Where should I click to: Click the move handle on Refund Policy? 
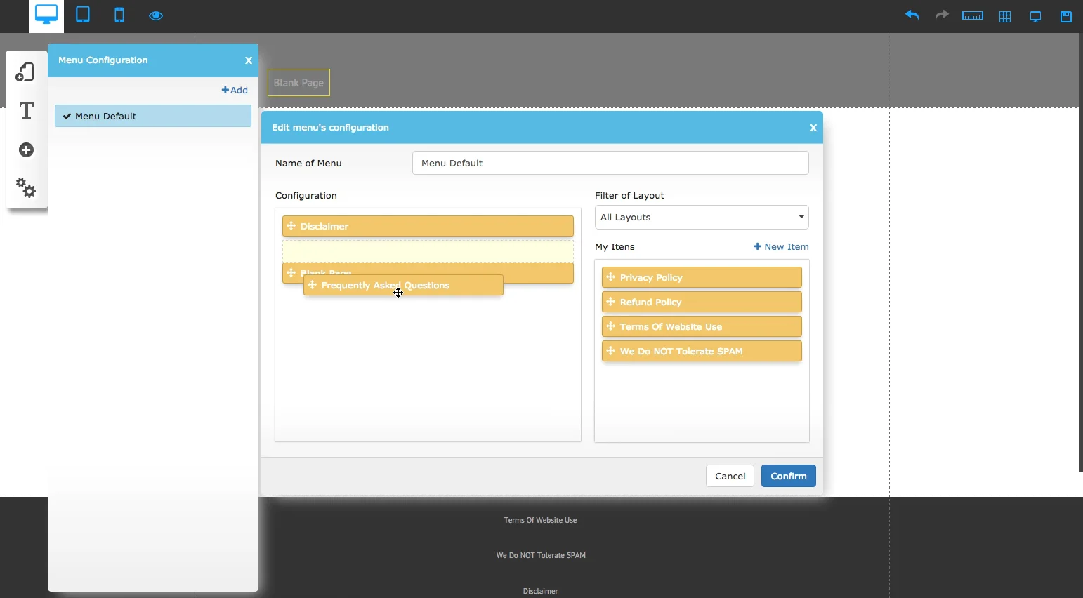611,302
